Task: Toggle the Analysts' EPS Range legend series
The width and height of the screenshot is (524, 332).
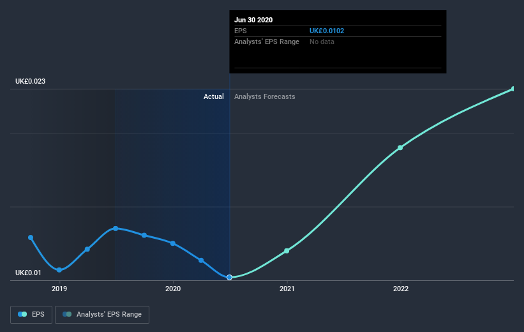Action: tap(102, 315)
